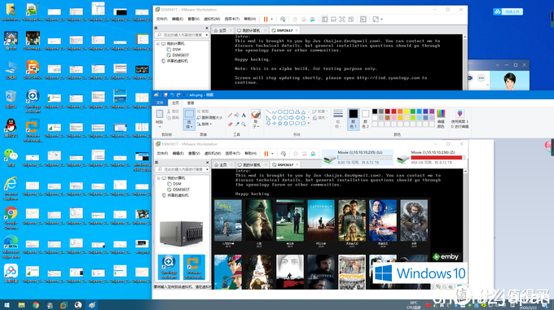Choose the Five-point star shape

tap(280, 124)
